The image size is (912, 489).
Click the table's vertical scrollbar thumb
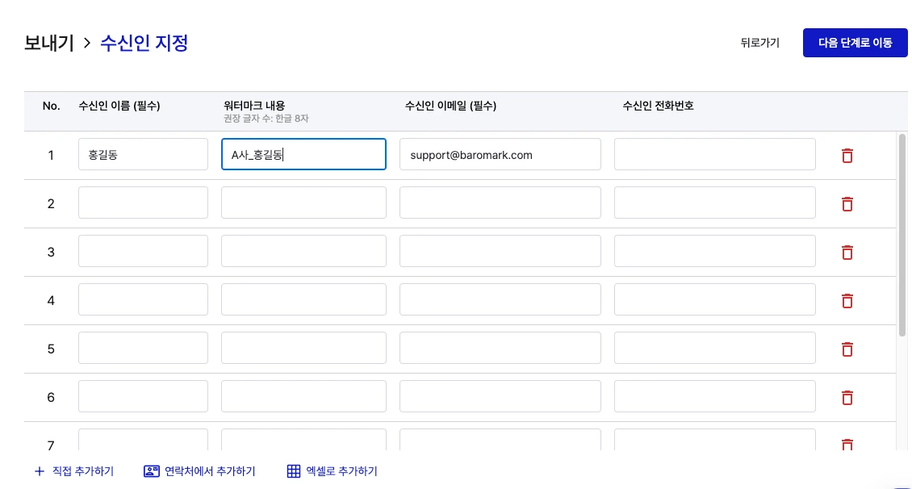coord(902,235)
